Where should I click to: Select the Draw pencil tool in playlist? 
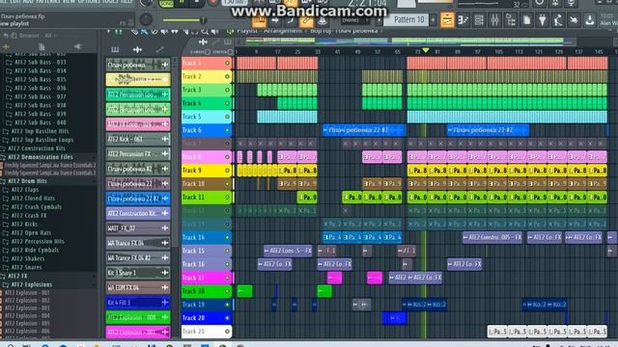(134, 31)
